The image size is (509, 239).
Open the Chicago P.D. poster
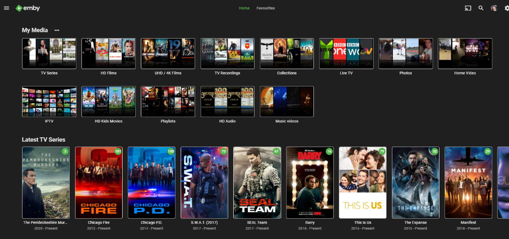point(151,183)
